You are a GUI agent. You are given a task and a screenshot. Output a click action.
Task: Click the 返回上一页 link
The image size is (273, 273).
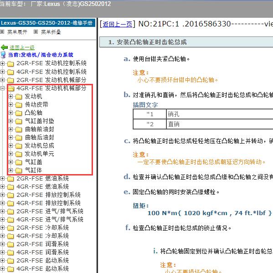click(x=117, y=24)
